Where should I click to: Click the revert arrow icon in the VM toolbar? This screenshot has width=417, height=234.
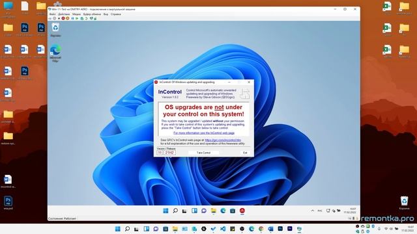coord(86,18)
